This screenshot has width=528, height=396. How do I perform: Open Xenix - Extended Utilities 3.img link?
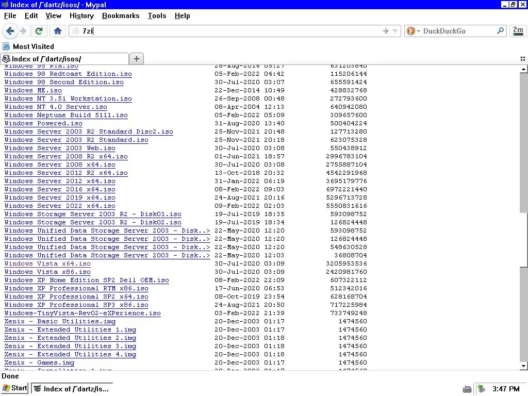pyautogui.click(x=70, y=346)
